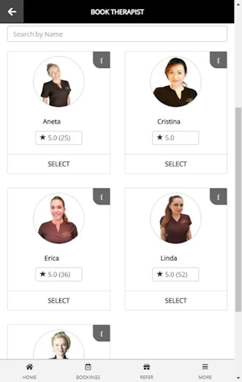Open info icon on Aneta's card
This screenshot has width=242, height=382.
point(101,60)
